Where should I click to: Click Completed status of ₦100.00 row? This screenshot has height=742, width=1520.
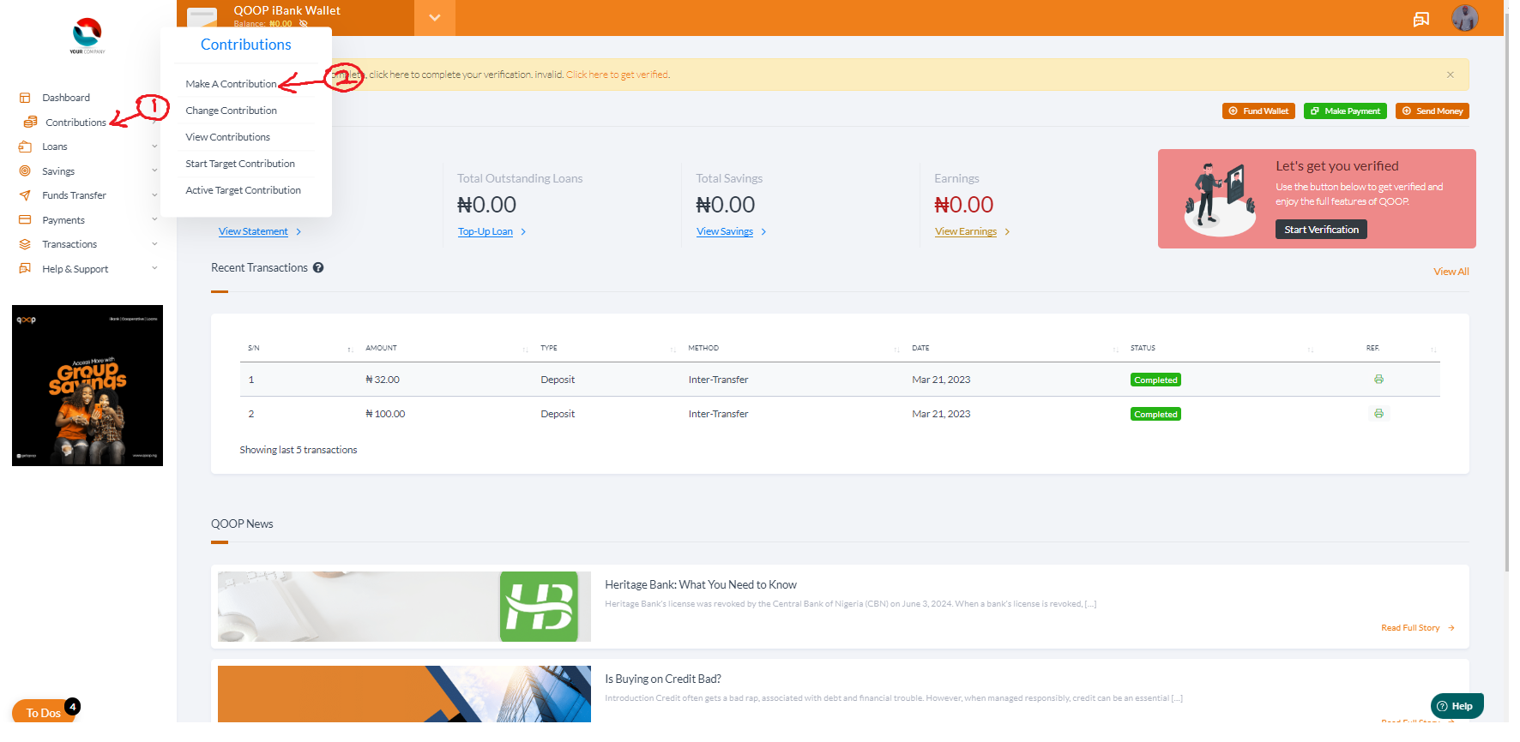[x=1155, y=414]
